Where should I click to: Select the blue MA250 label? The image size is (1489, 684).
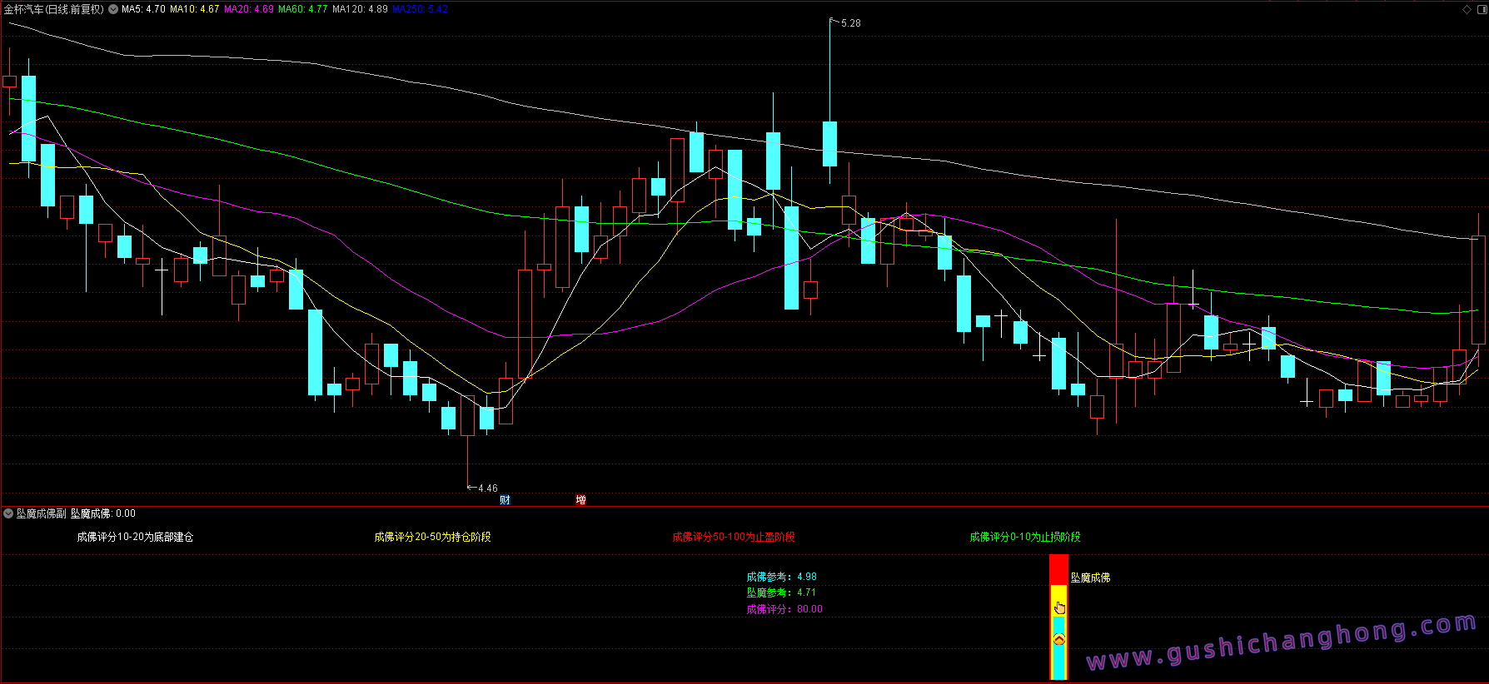tap(421, 9)
